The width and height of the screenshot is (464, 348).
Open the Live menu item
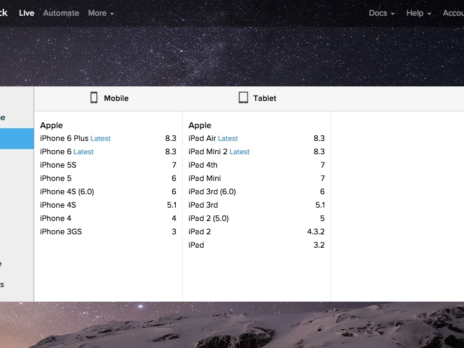click(27, 13)
